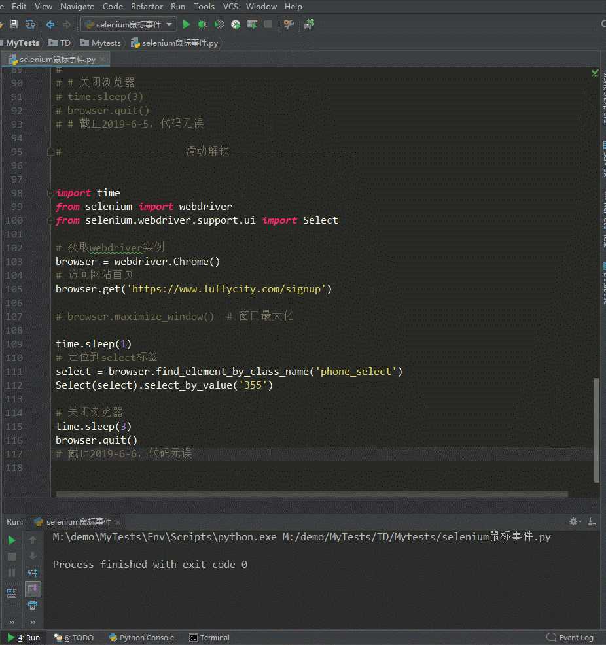The image size is (606, 645).
Task: Open the 6: TODO tool window
Action: (x=74, y=638)
